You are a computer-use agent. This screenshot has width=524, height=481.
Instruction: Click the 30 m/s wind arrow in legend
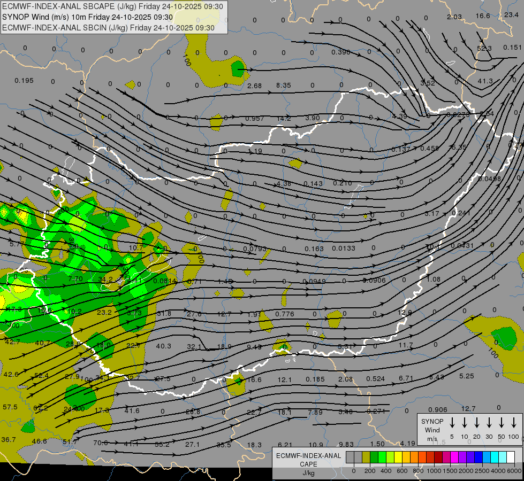[489, 423]
